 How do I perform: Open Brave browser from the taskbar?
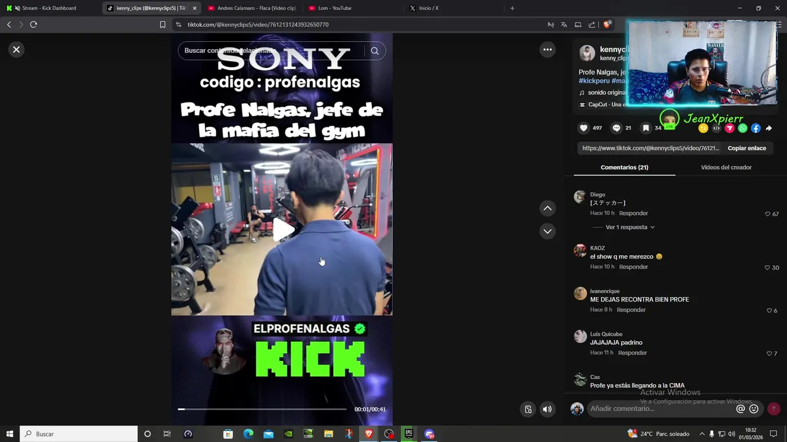click(x=369, y=434)
